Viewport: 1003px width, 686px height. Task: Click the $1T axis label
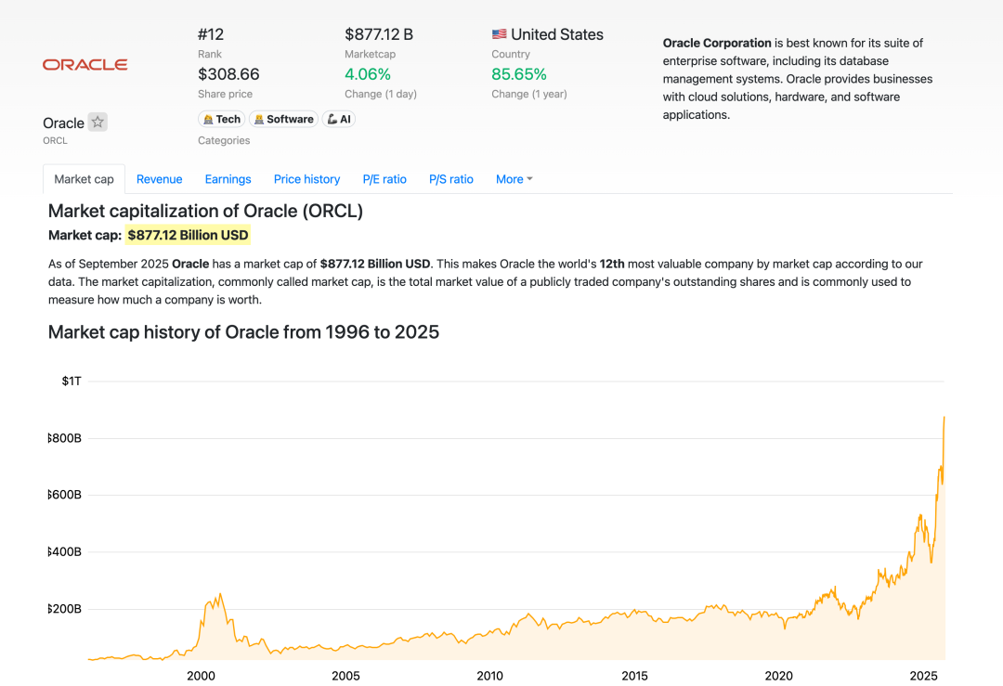click(x=71, y=381)
